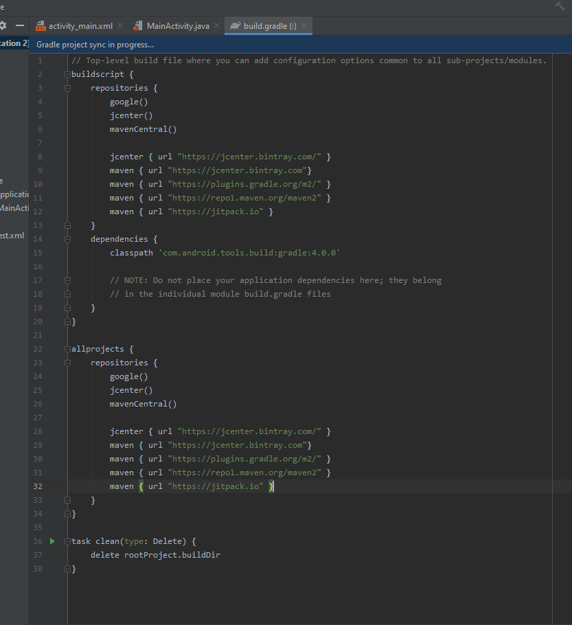Screen dimensions: 572x625
Task: Click the jitpack.io URL on line 32
Action: coord(216,486)
